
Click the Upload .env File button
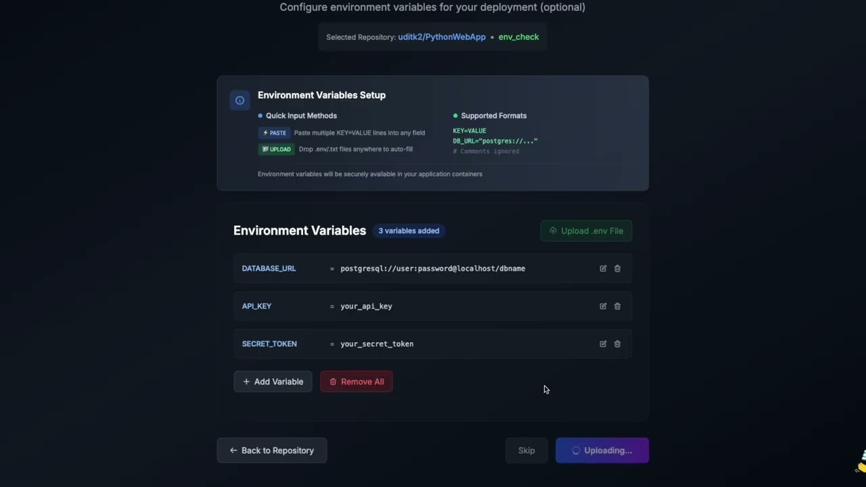[586, 231]
